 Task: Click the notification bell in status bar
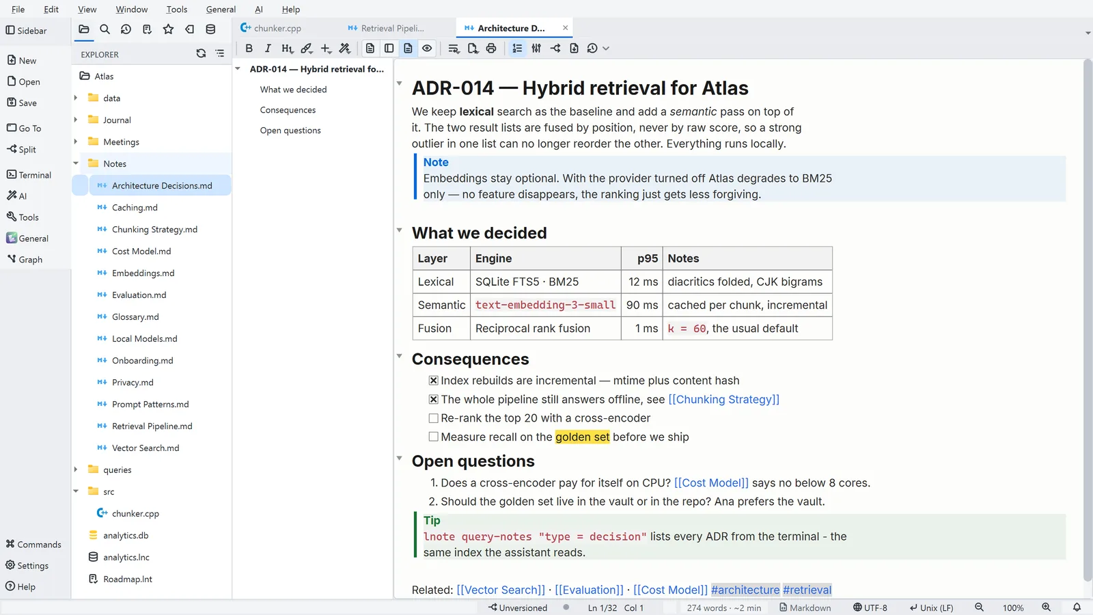(x=1077, y=607)
